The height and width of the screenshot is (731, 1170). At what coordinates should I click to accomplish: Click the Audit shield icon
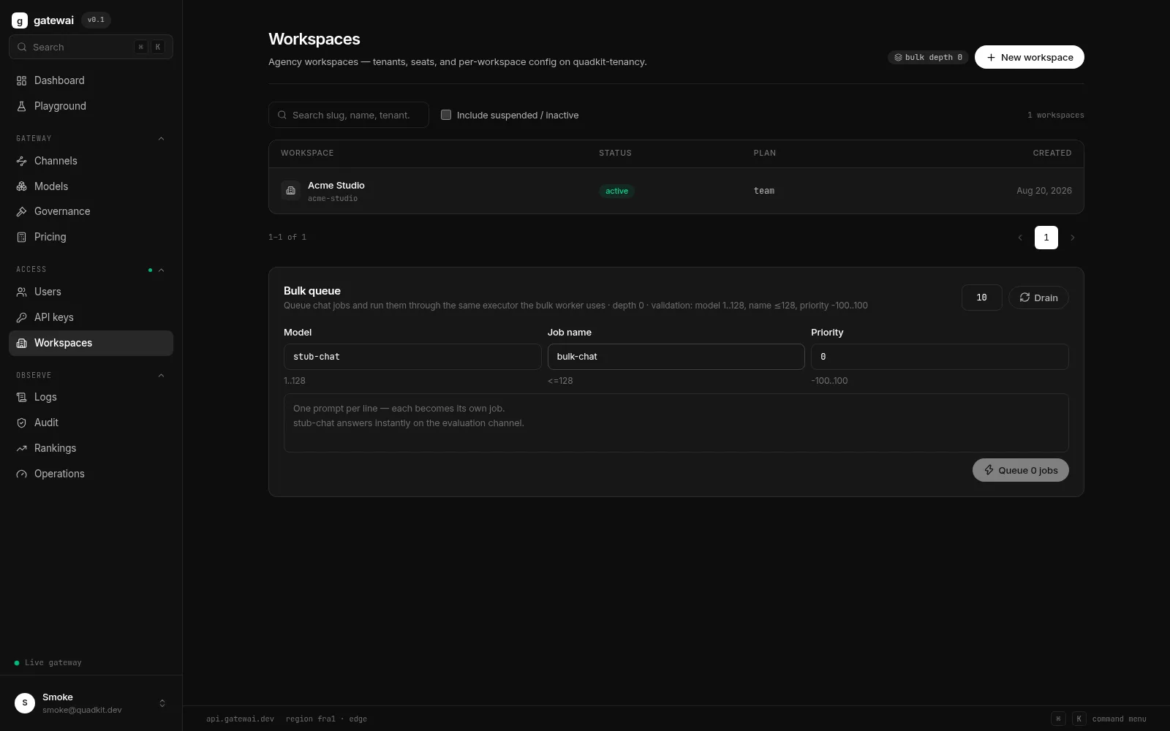[x=22, y=423]
